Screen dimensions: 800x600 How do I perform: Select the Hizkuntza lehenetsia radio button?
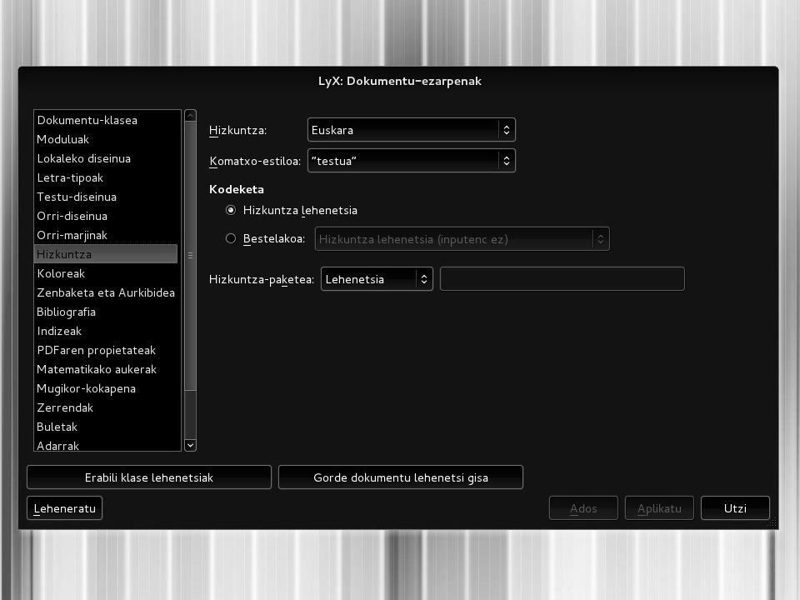[x=231, y=210]
